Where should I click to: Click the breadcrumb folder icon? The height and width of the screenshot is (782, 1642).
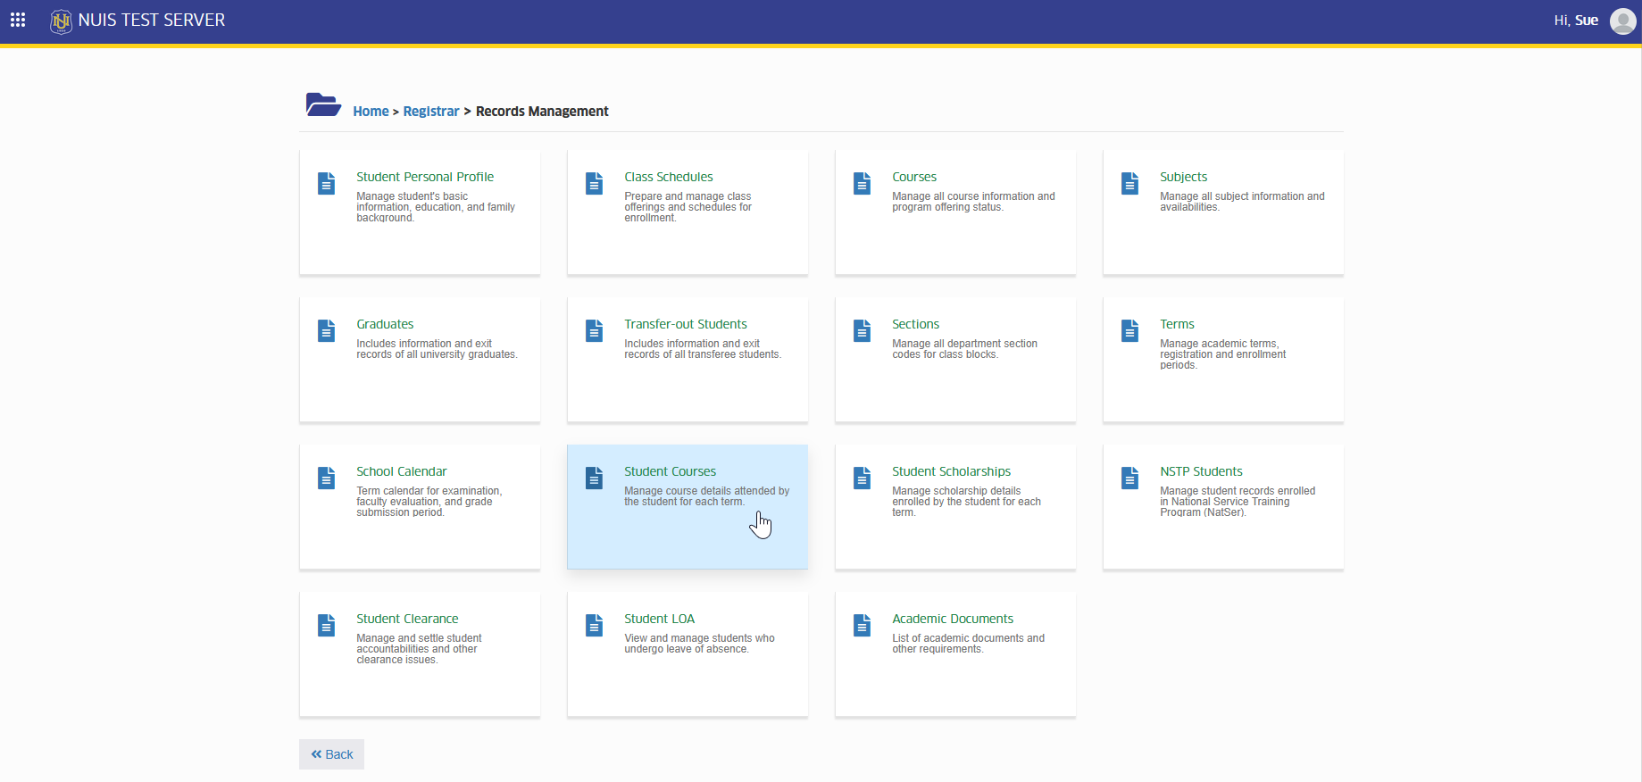pyautogui.click(x=323, y=105)
